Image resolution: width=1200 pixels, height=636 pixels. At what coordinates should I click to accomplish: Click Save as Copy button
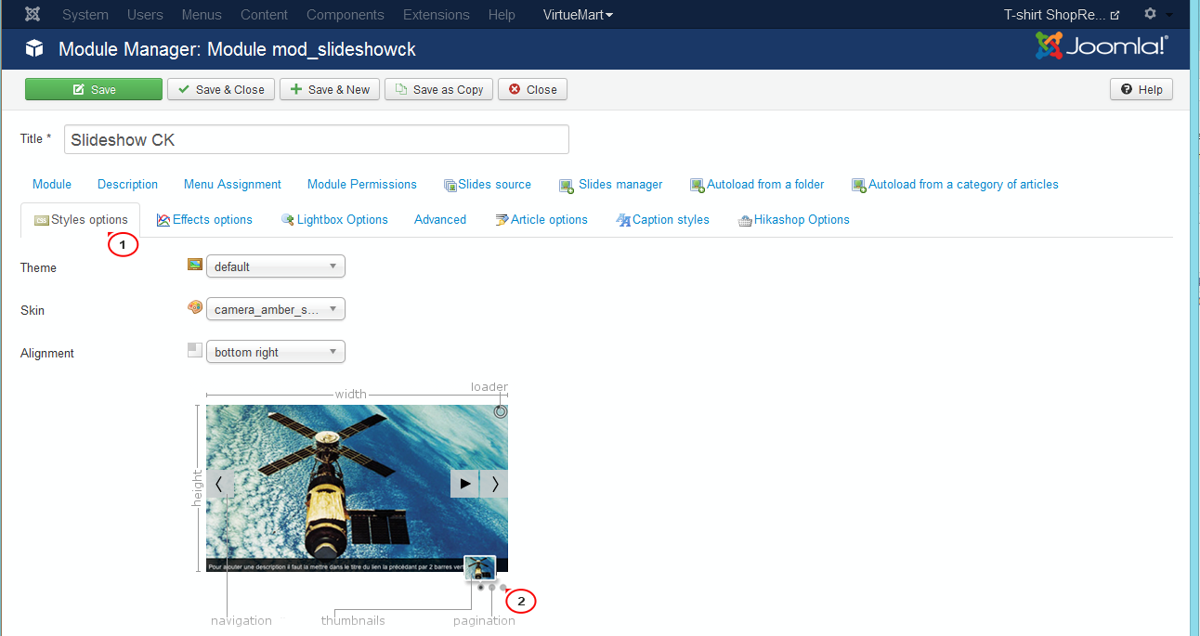[439, 89]
